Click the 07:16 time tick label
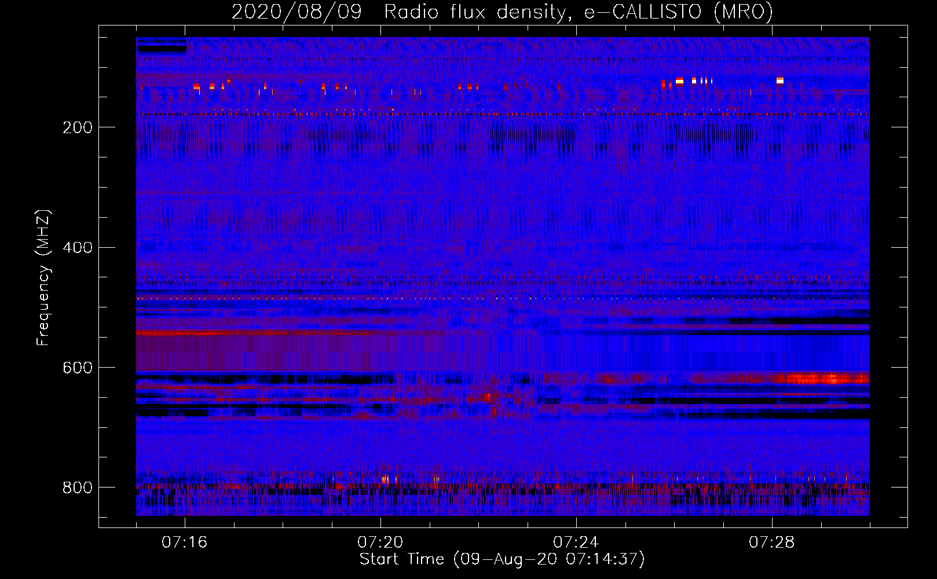This screenshot has height=579, width=937. (185, 543)
